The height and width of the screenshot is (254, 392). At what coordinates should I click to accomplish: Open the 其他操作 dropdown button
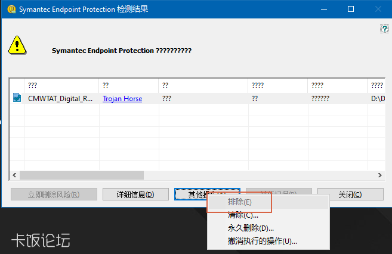(x=207, y=194)
